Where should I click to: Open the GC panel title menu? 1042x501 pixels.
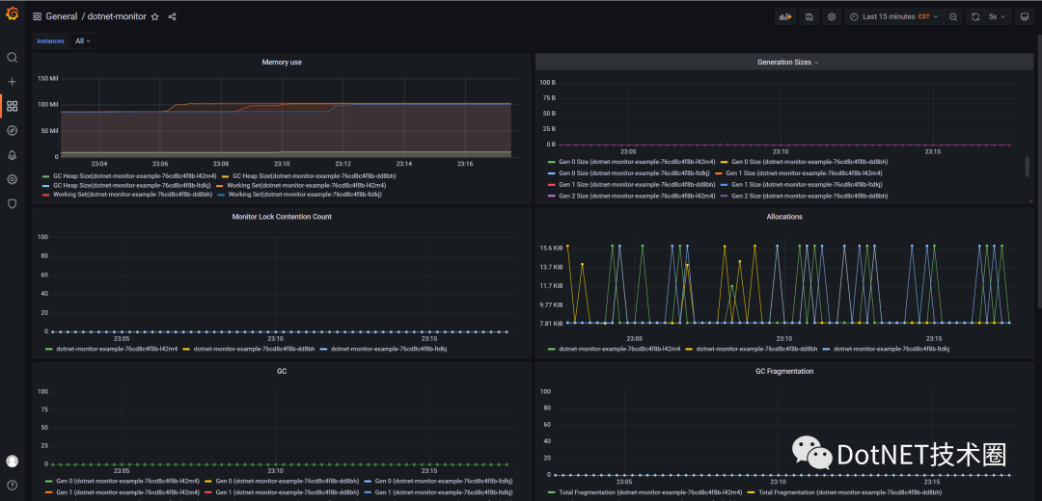282,371
